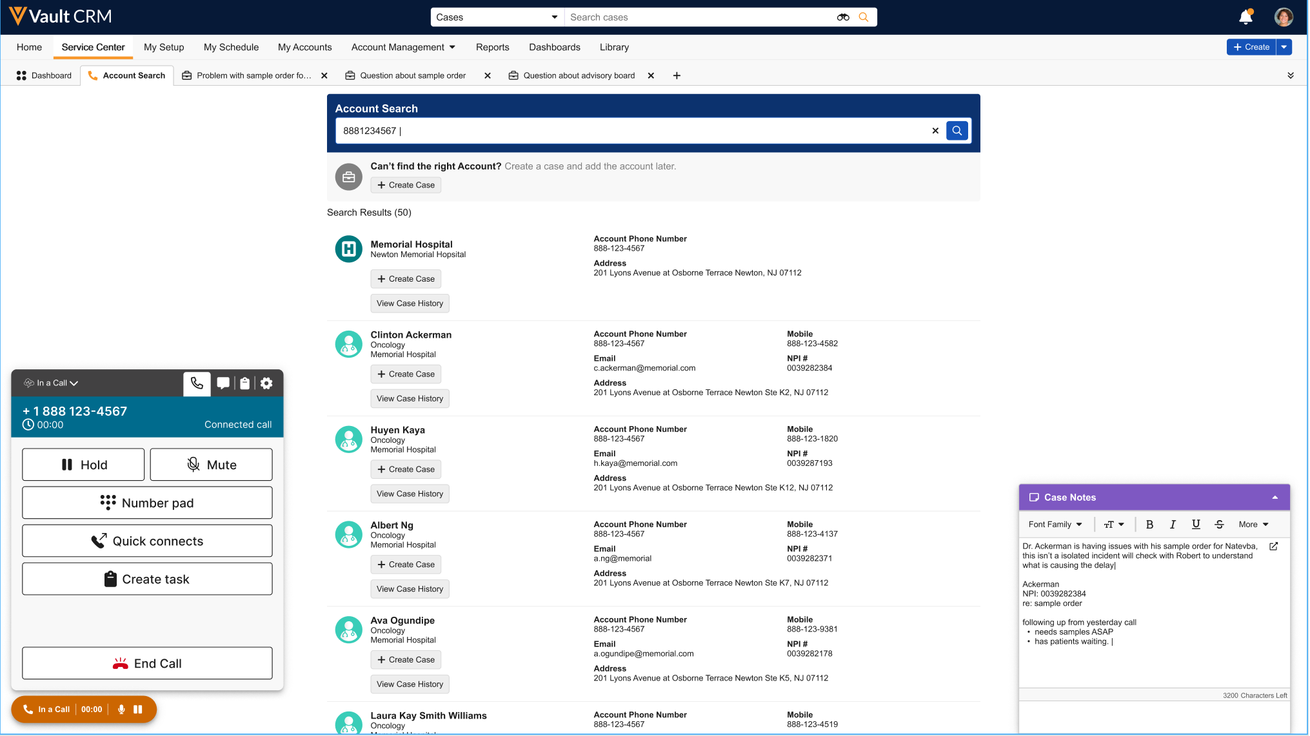This screenshot has width=1310, height=736.
Task: Toggle bold formatting in Case Notes
Action: (x=1149, y=525)
